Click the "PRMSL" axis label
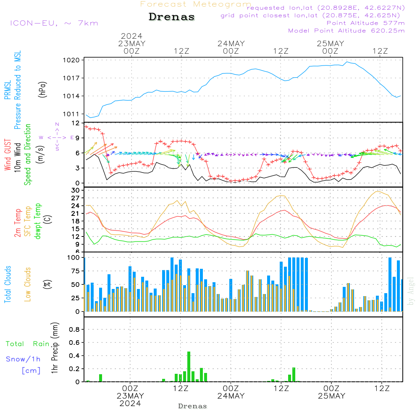Screen dimensions: 420x420 pos(8,90)
